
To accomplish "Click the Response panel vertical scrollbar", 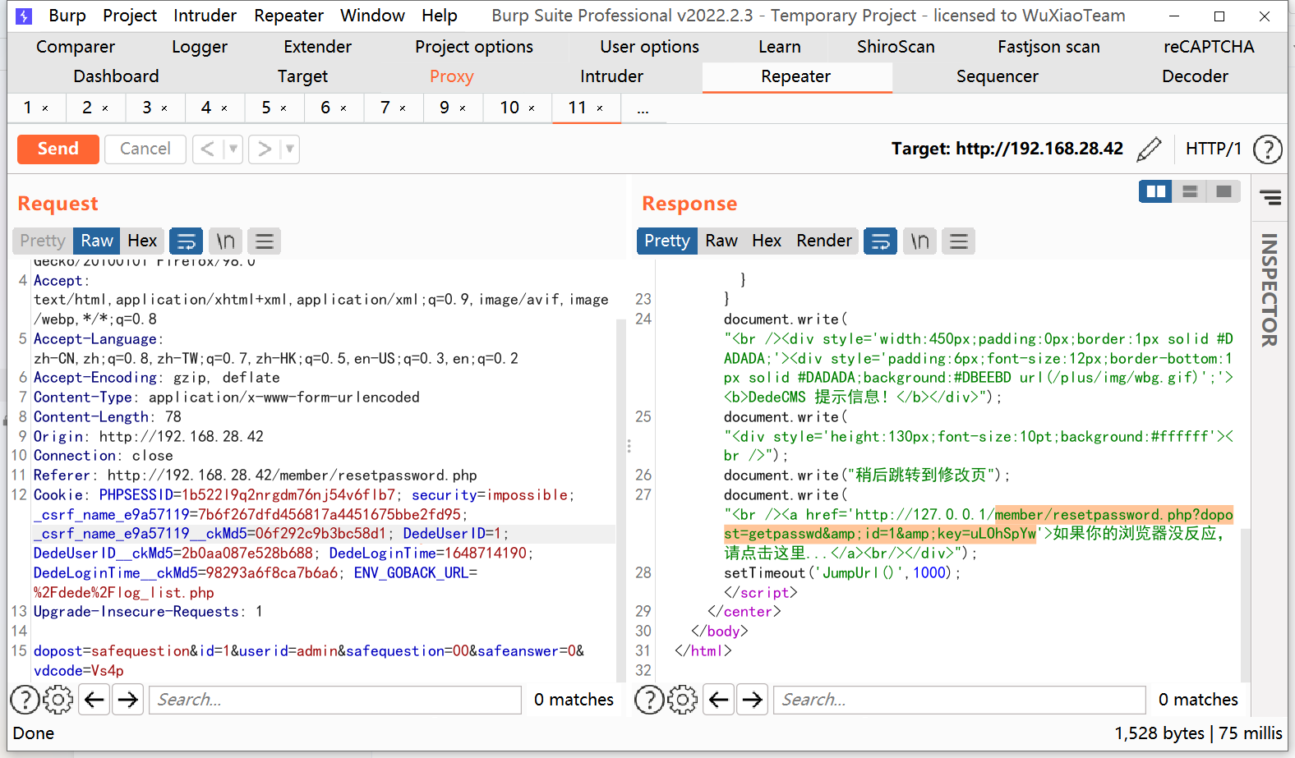I will 1246,604.
